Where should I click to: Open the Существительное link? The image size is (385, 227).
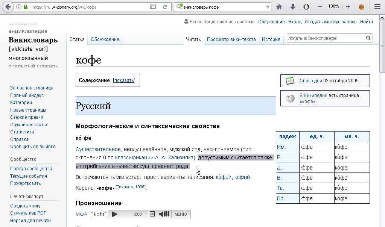tap(98, 149)
